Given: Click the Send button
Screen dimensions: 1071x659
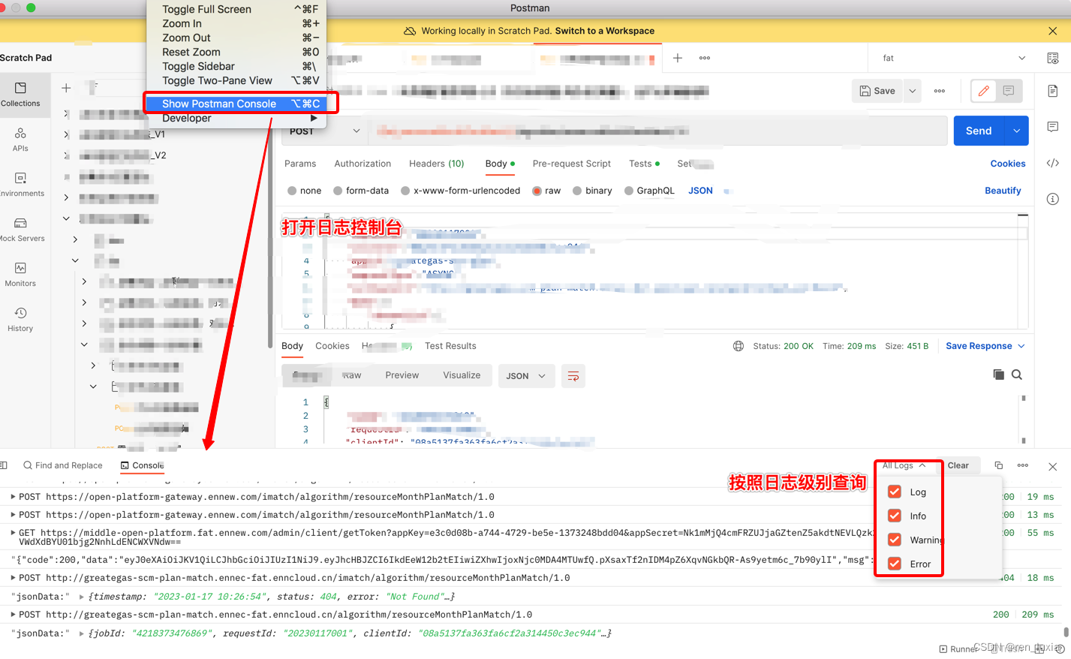Looking at the screenshot, I should [x=979, y=131].
